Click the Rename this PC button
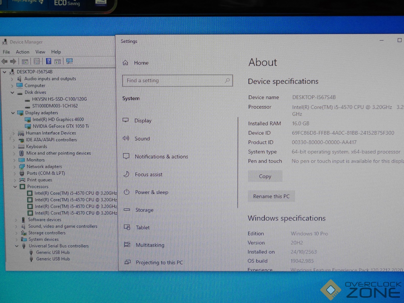 click(271, 196)
